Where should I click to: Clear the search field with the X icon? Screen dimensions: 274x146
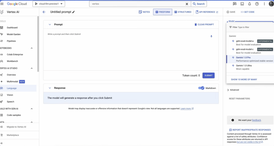tap(187, 4)
